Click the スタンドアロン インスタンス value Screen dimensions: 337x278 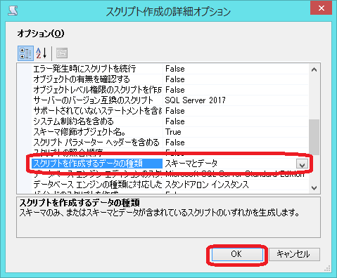[207, 185]
